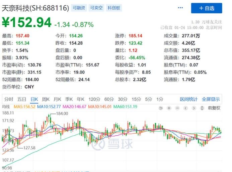Open 全屏显示 fullscreen chart view

(211, 99)
